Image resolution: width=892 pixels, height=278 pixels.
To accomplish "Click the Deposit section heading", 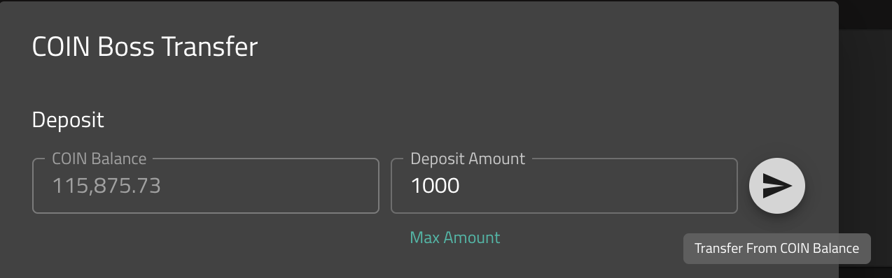I will pyautogui.click(x=68, y=119).
